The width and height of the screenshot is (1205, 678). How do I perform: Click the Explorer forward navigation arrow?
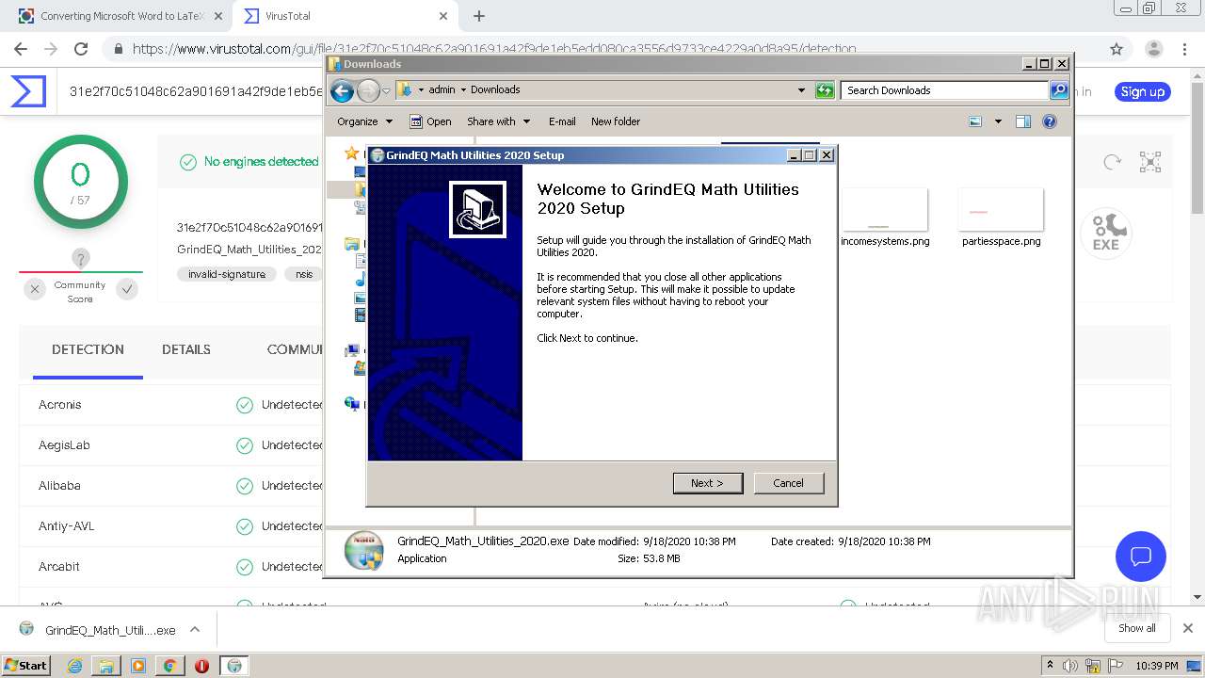coord(368,90)
